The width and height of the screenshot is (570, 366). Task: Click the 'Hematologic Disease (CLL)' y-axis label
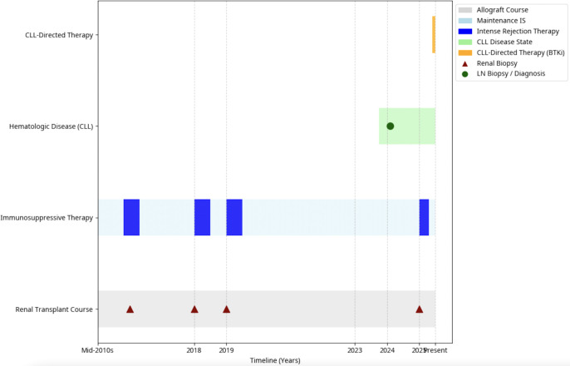52,126
